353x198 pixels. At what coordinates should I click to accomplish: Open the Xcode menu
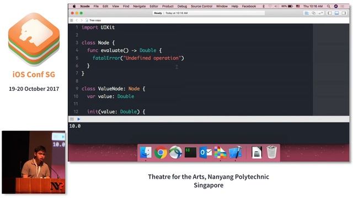pyautogui.click(x=85, y=6)
